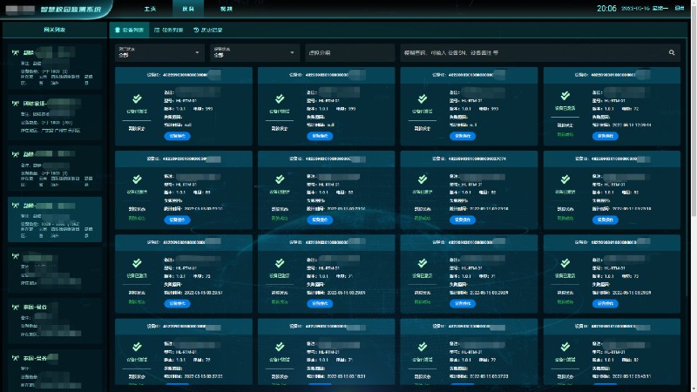This screenshot has height=392, width=697.
Task: Click the logout link beside the date
Action: 680,8
